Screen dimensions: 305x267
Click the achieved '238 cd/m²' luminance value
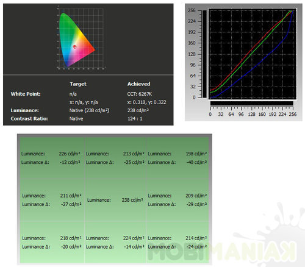(138, 110)
